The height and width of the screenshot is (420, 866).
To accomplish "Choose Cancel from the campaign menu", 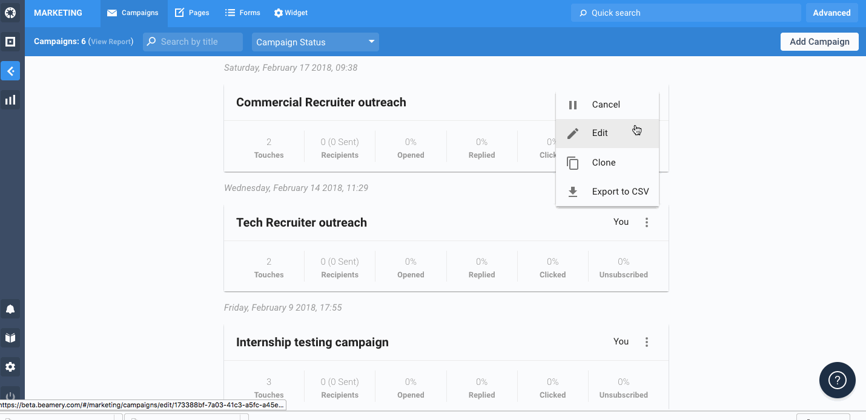I will (x=607, y=105).
